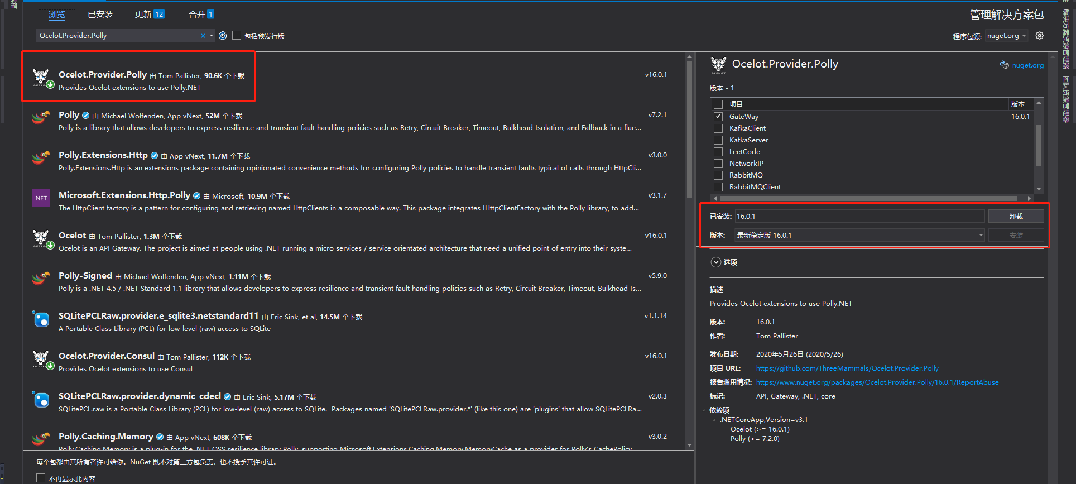The height and width of the screenshot is (484, 1076).
Task: Check the KafkaClient project checkbox
Action: [718, 128]
